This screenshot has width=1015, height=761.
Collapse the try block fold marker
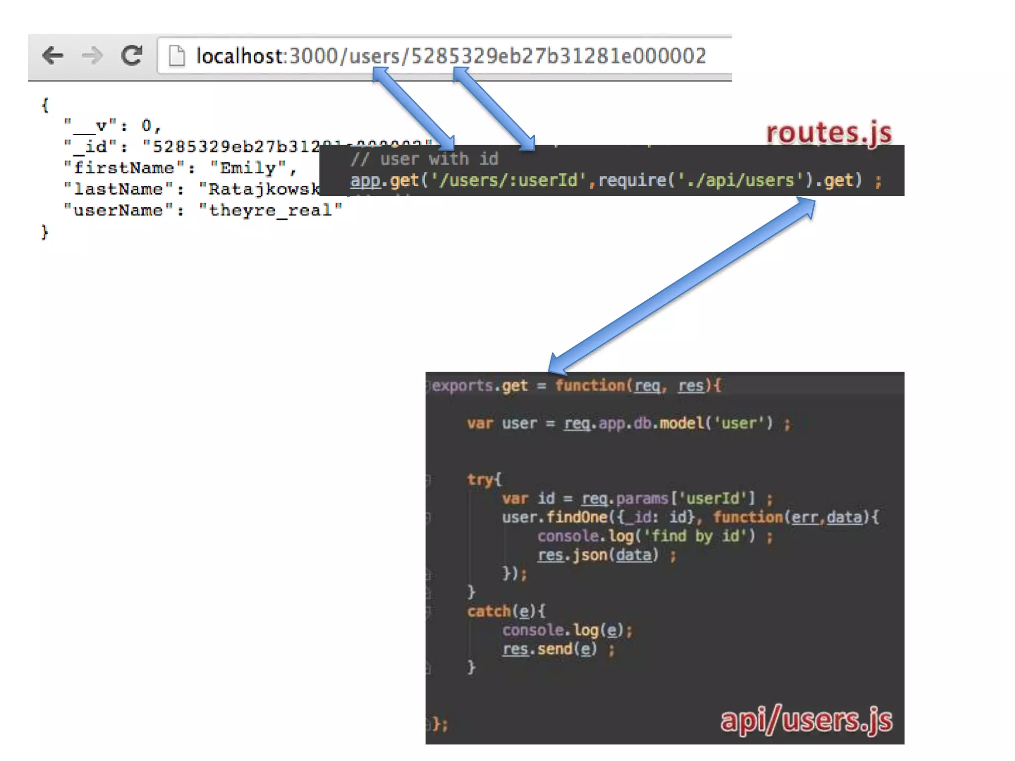(x=429, y=479)
